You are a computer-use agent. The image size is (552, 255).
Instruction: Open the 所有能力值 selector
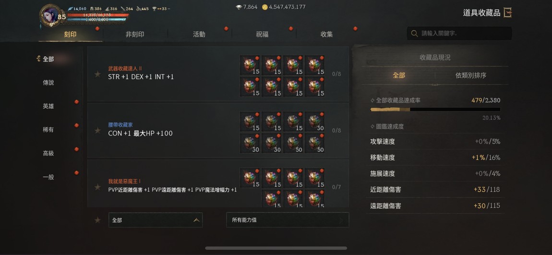(x=288, y=220)
